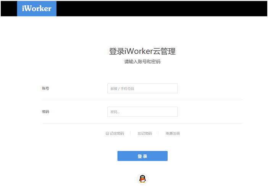
Task: Click the QQ penguin login icon
Action: tap(142, 179)
